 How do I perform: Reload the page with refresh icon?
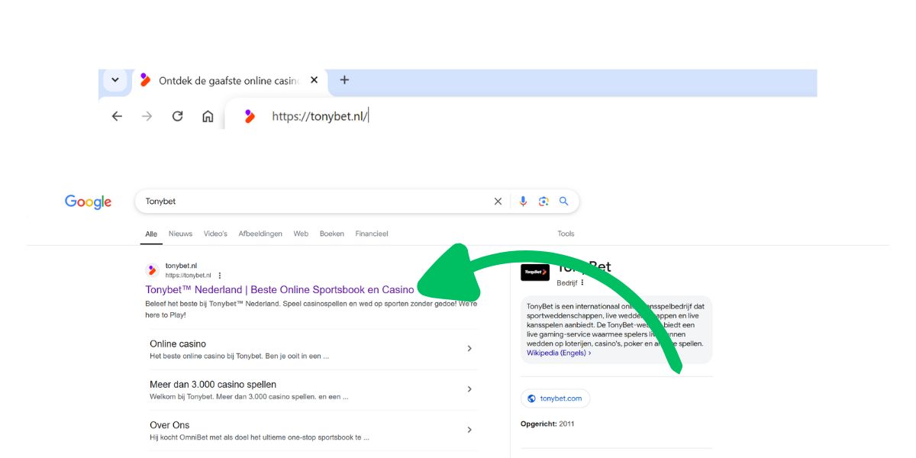tap(177, 116)
